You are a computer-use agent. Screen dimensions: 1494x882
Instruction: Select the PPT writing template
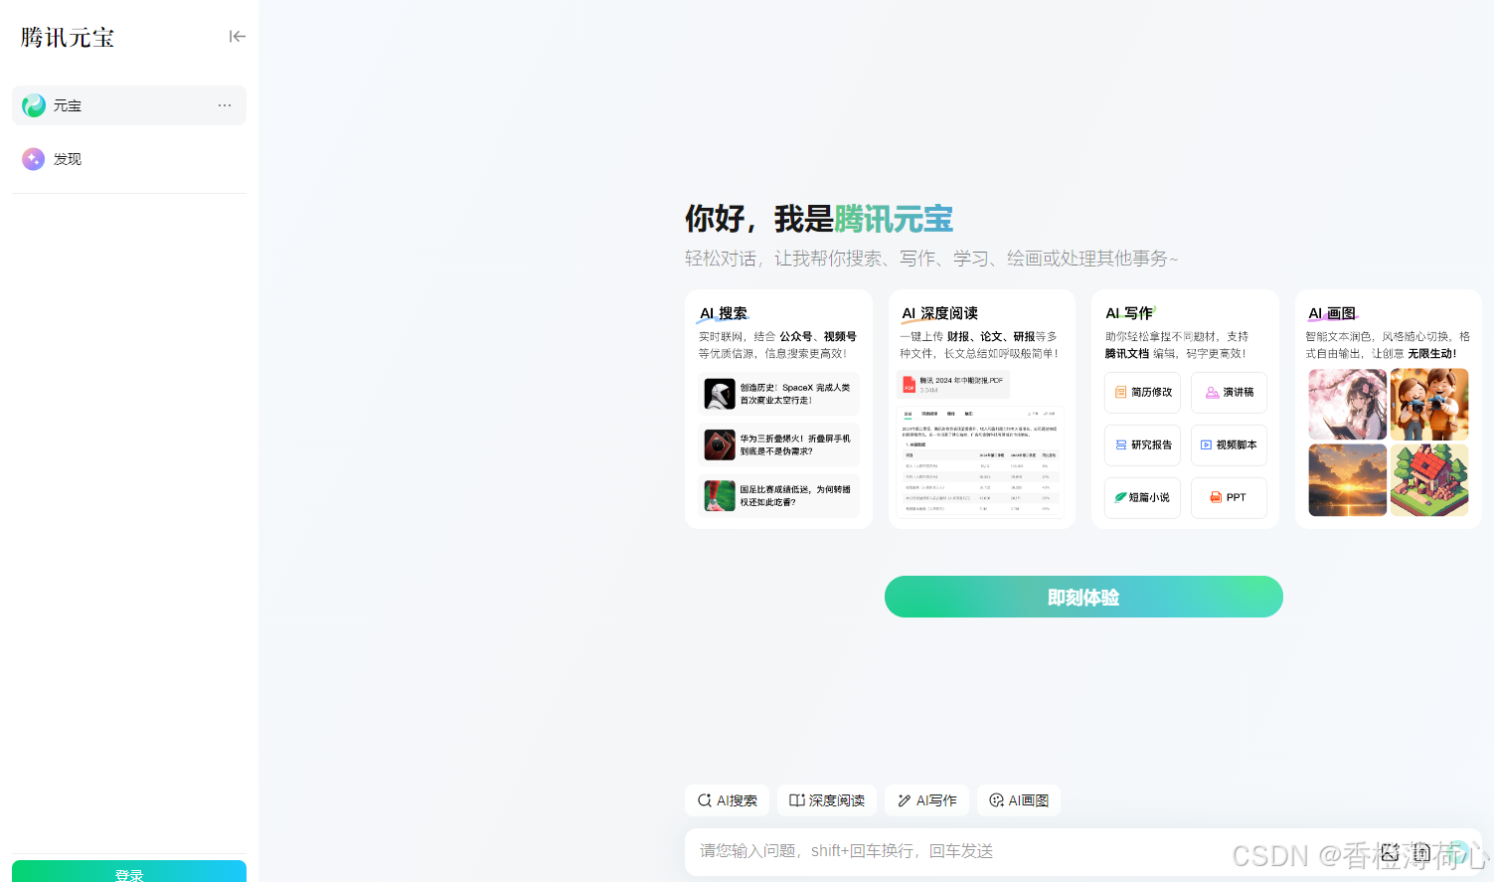click(x=1229, y=498)
